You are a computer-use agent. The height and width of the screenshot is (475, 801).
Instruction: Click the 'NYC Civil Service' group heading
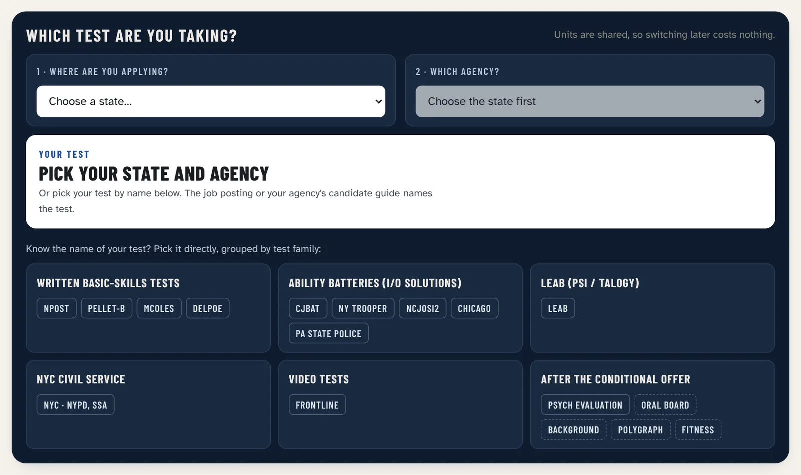[x=81, y=379]
